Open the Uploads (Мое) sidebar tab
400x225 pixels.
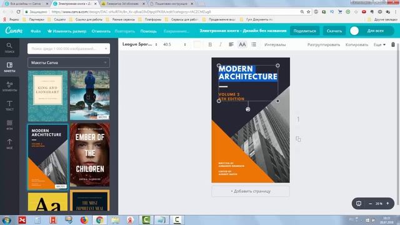[x=9, y=144]
